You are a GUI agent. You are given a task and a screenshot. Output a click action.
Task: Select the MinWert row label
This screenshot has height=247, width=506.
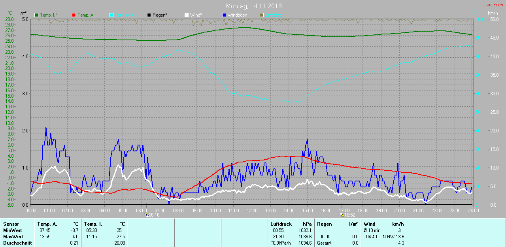coord(12,230)
